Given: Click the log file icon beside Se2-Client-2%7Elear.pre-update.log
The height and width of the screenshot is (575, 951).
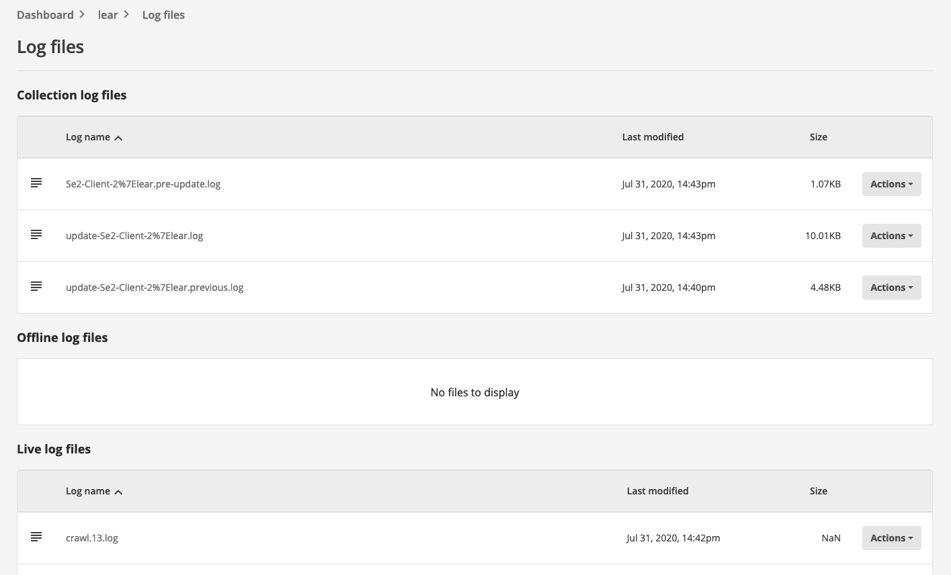Looking at the screenshot, I should pyautogui.click(x=36, y=182).
